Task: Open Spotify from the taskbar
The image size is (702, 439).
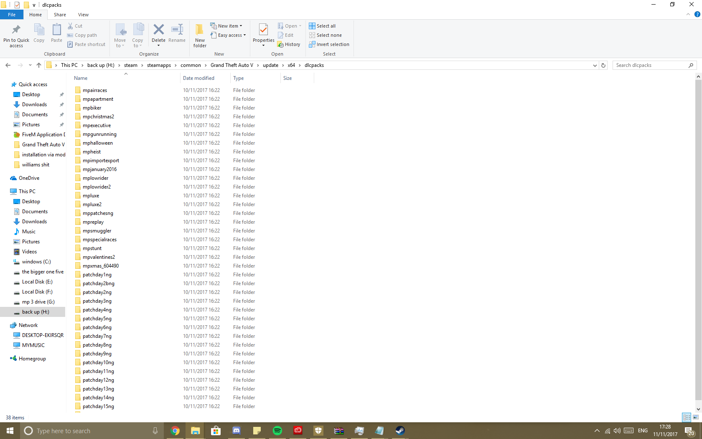Action: 277,431
